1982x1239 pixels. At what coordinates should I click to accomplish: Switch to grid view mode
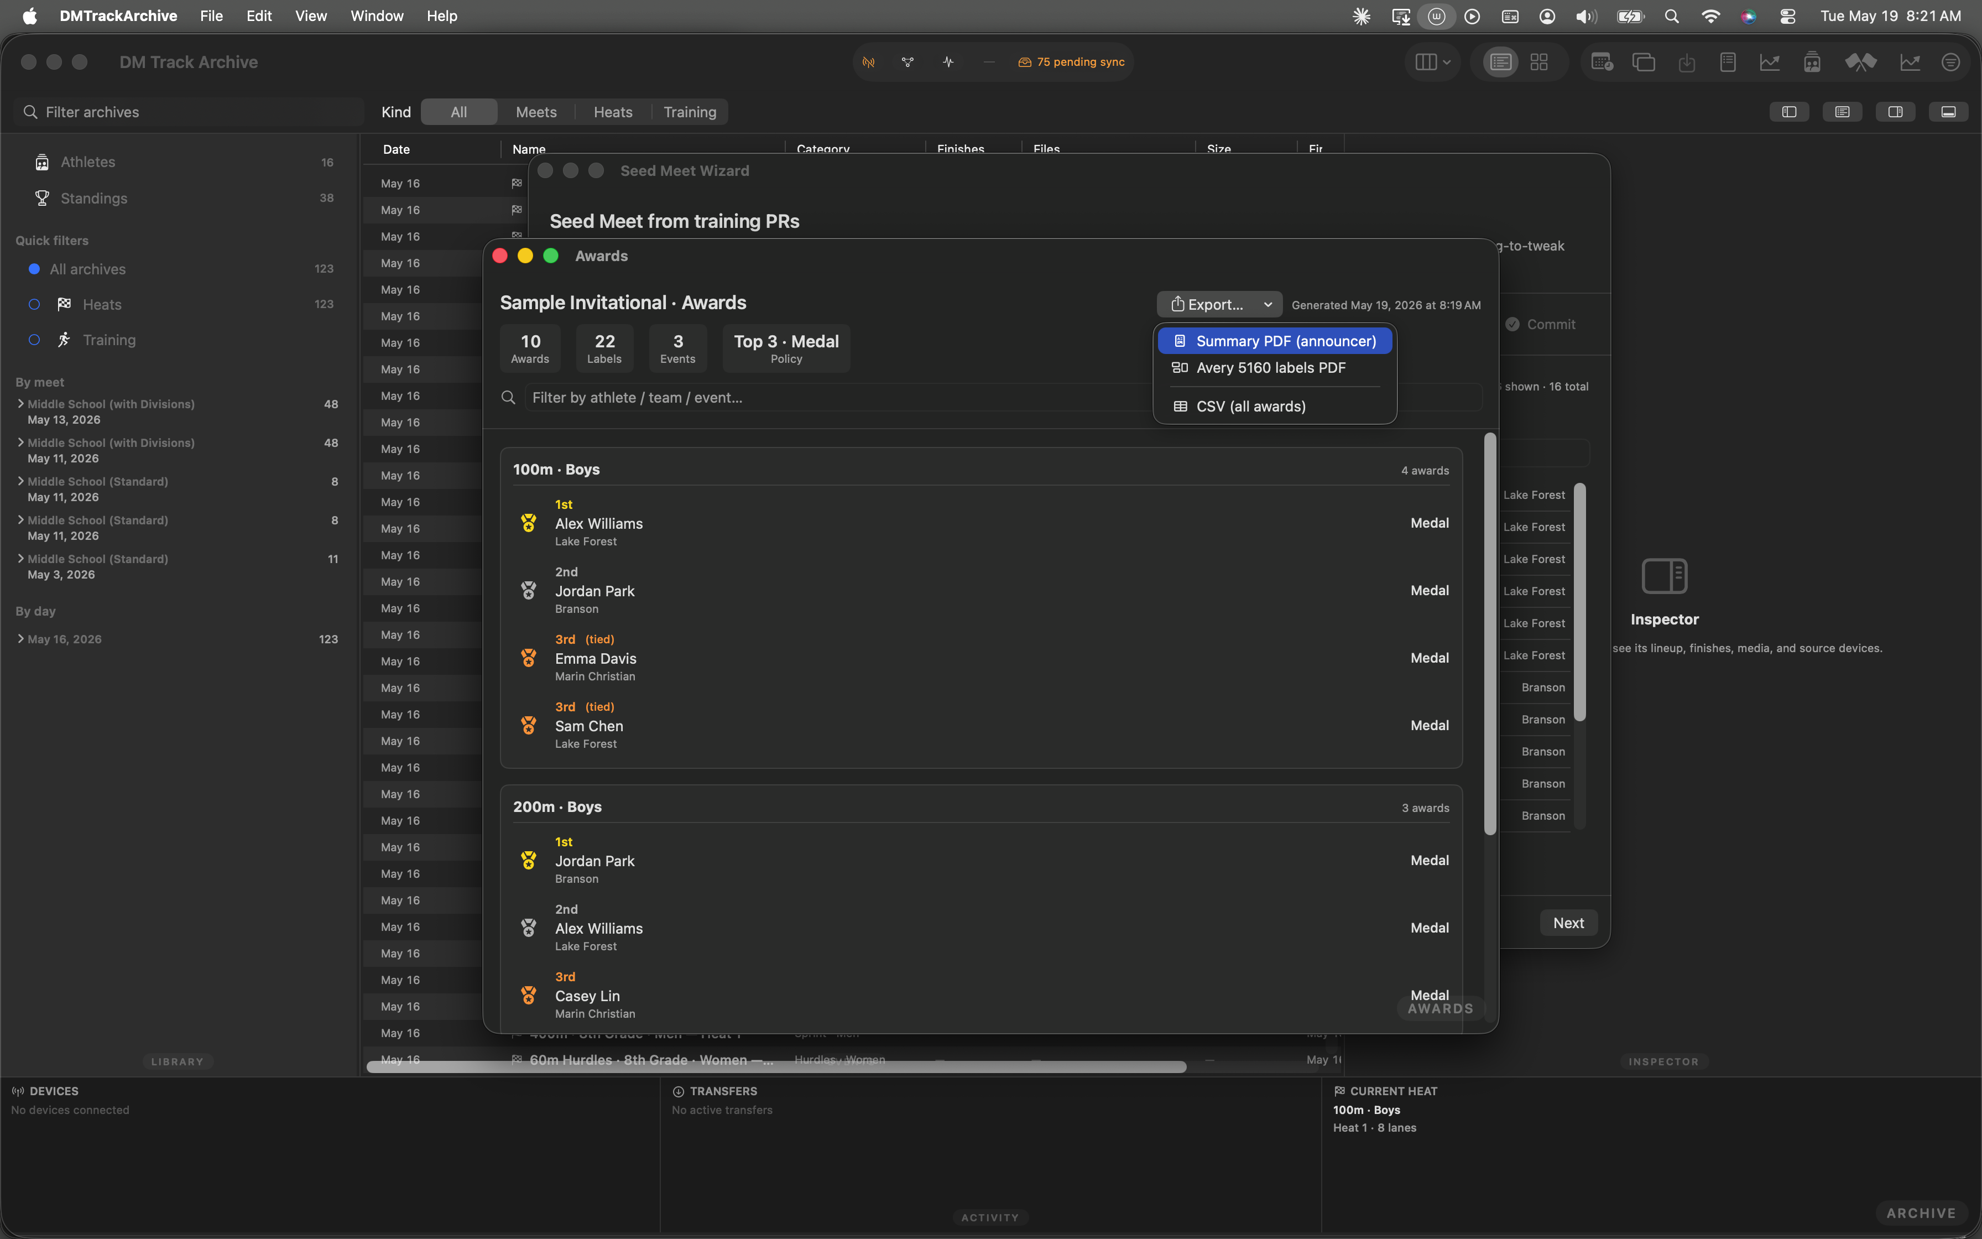pyautogui.click(x=1539, y=63)
